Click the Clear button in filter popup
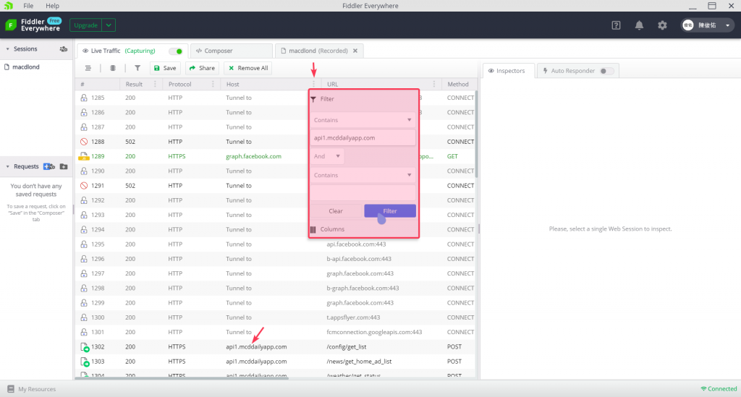 coord(336,211)
